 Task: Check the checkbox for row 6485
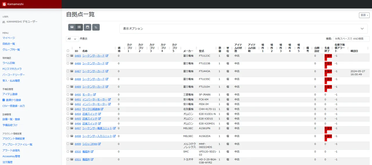pos(68,56)
